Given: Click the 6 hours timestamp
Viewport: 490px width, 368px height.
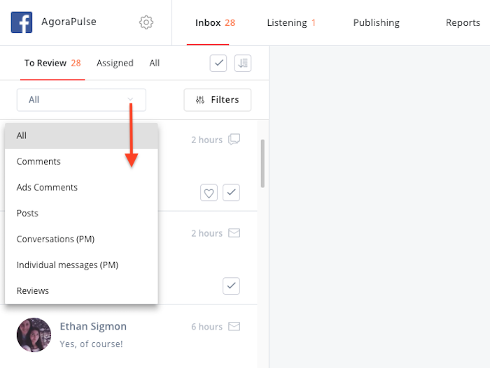Looking at the screenshot, I should point(207,327).
